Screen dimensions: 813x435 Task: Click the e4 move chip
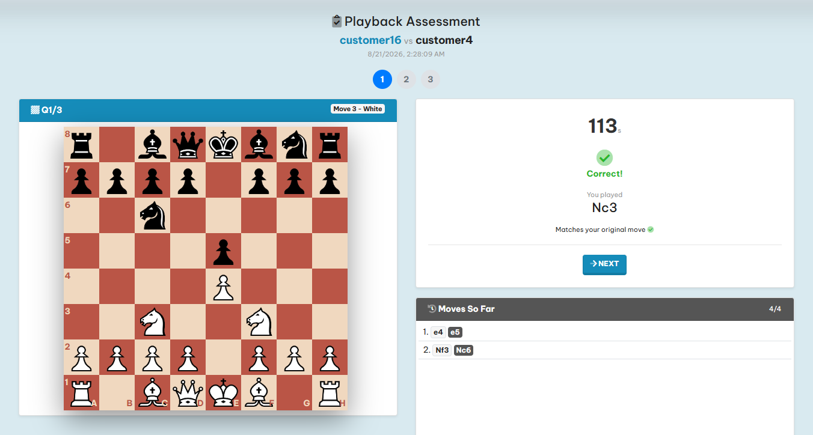(438, 332)
